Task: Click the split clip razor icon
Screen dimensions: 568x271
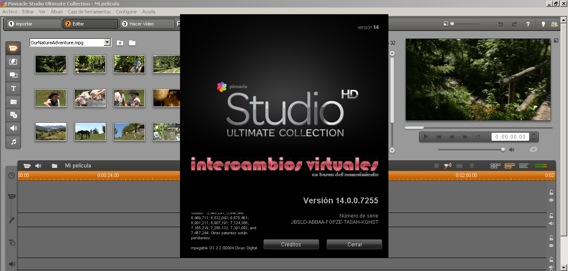Action: pos(459,166)
